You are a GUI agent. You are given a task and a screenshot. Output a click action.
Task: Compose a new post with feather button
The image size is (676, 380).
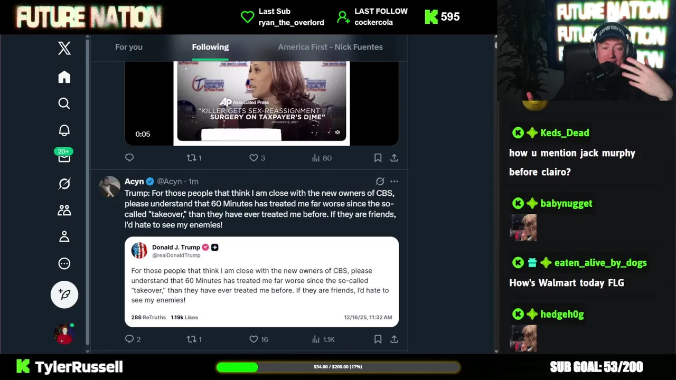[x=64, y=294]
